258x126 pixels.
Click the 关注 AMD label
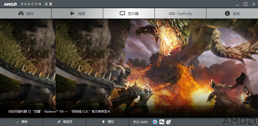point(140,122)
